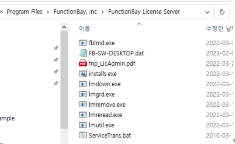
Task: Click the navigation pane scrollbar thumb
Action: [x=64, y=80]
